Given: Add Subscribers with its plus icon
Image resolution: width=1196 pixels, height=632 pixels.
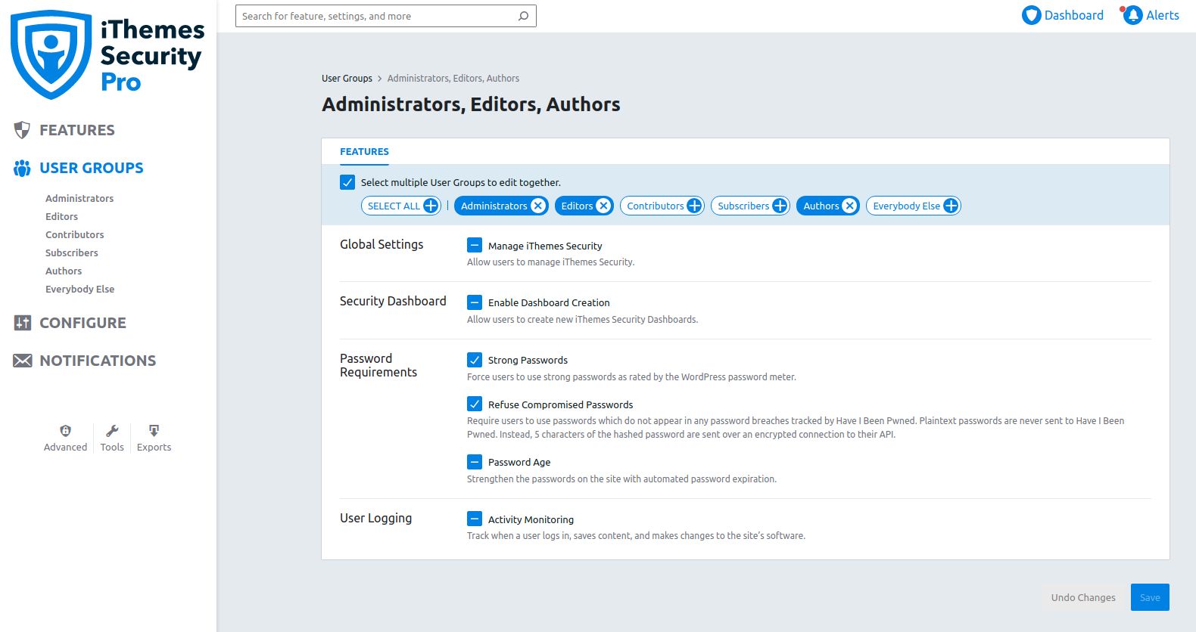Looking at the screenshot, I should click(780, 206).
